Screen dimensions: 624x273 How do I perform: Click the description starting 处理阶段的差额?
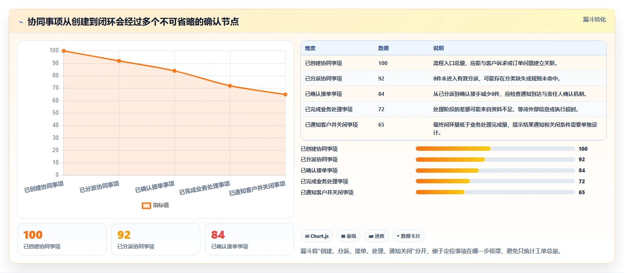[x=506, y=109]
